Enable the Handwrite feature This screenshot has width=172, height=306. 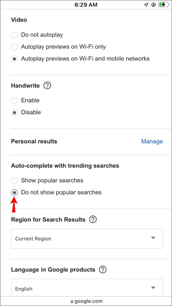click(x=14, y=100)
